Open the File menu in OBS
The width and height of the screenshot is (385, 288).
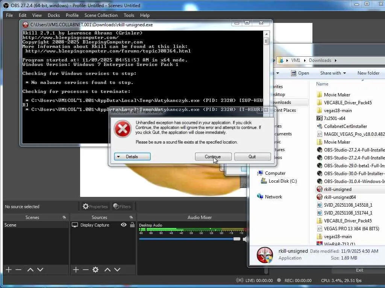click(x=9, y=15)
